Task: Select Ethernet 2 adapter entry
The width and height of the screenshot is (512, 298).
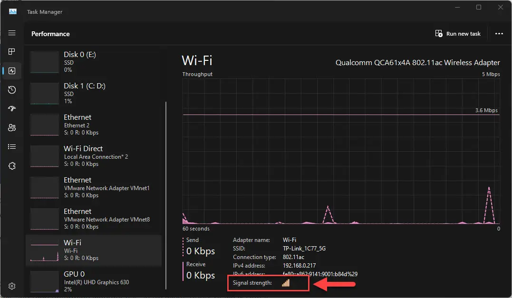Action: pos(94,125)
